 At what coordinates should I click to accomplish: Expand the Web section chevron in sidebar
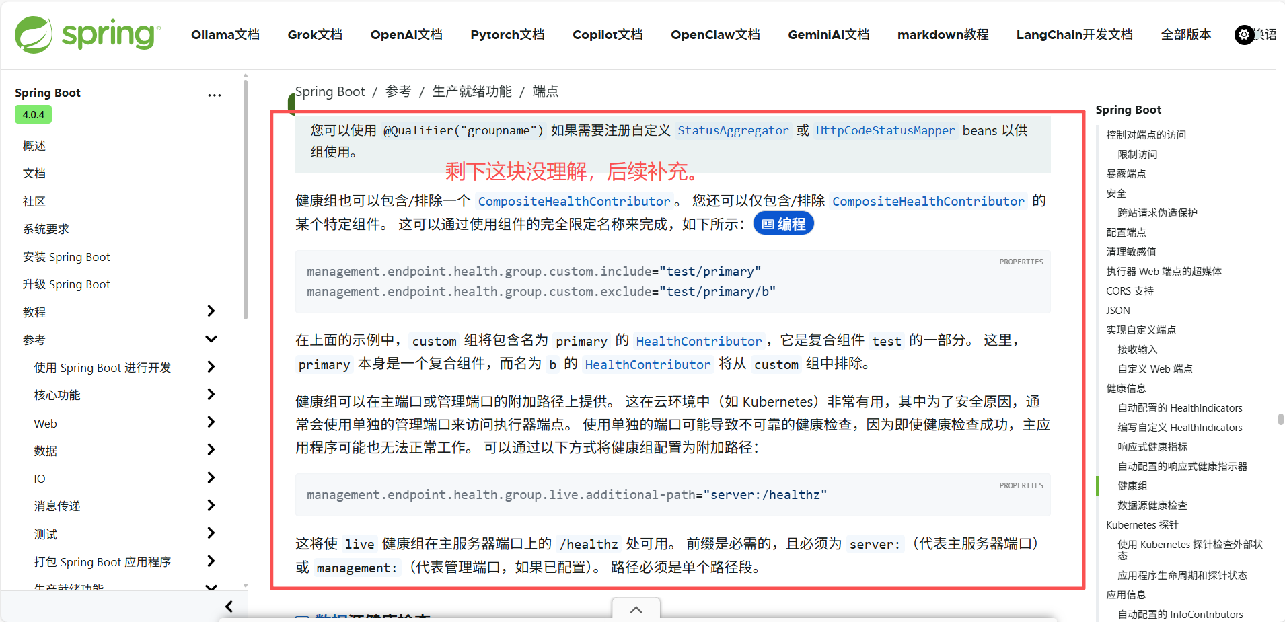coord(211,422)
